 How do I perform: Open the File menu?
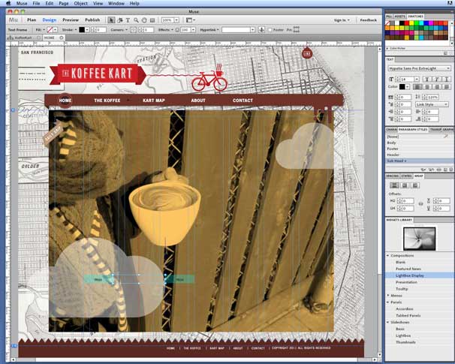pos(36,3)
